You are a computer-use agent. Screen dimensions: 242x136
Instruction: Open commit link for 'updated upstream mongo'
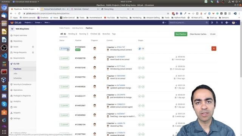(x=121, y=85)
